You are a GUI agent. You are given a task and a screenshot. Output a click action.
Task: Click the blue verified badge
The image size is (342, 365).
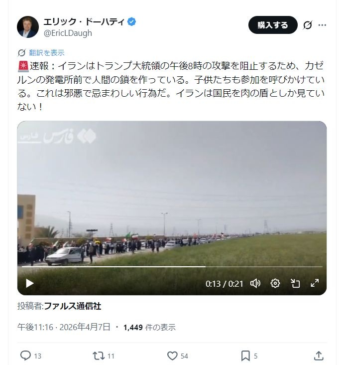point(131,21)
